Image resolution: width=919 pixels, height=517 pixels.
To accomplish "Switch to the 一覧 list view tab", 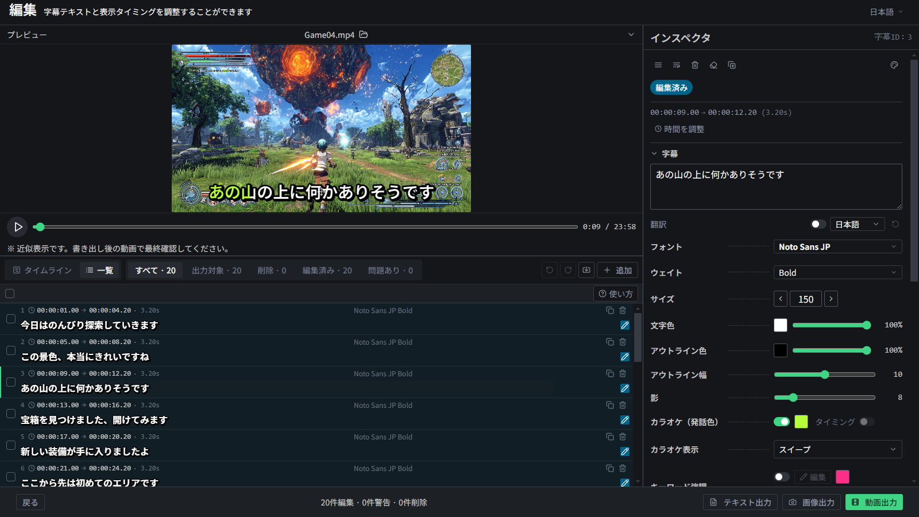I will (x=99, y=270).
